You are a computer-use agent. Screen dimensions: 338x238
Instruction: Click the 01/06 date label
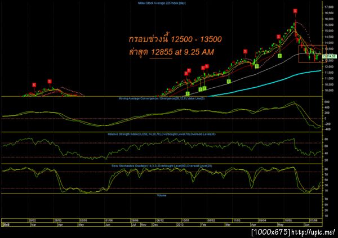[109, 221]
